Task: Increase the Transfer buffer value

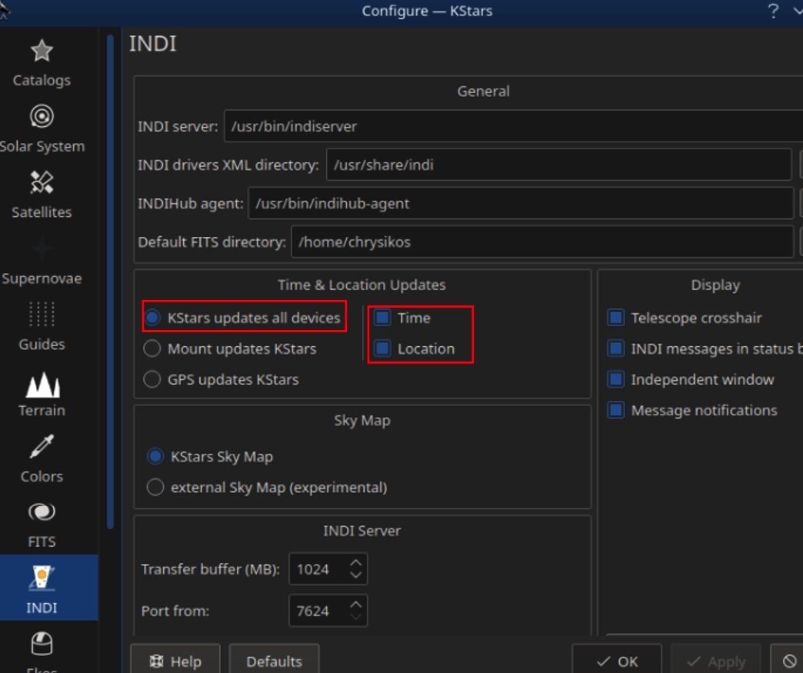Action: (x=355, y=564)
